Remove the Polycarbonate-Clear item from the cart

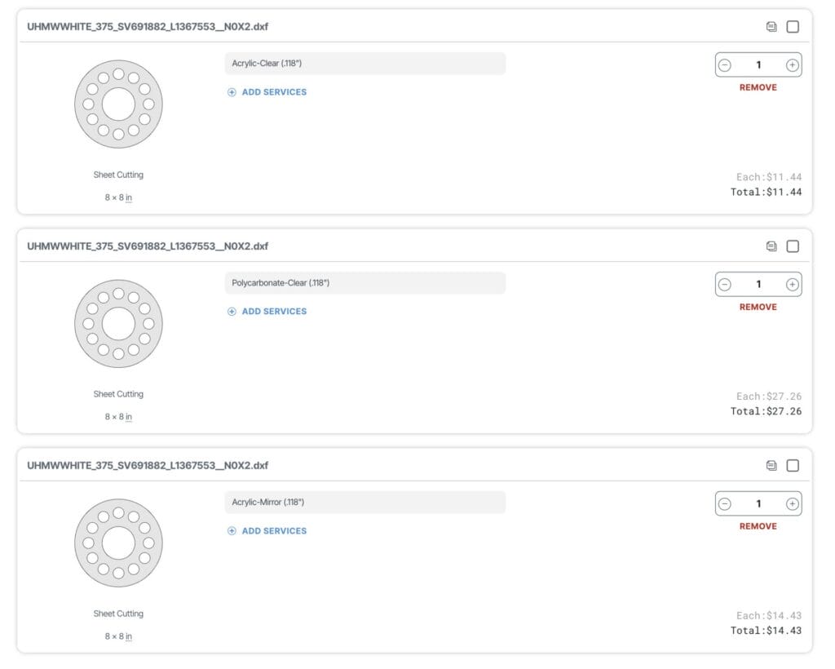pyautogui.click(x=758, y=307)
